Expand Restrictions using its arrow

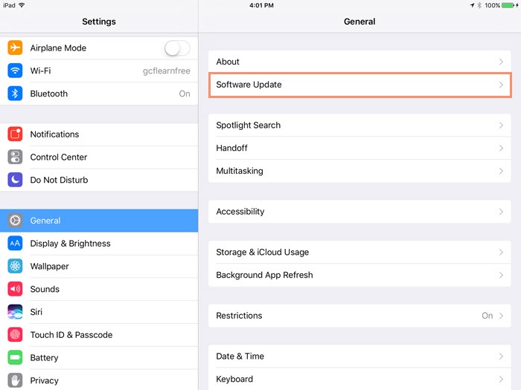pos(501,316)
